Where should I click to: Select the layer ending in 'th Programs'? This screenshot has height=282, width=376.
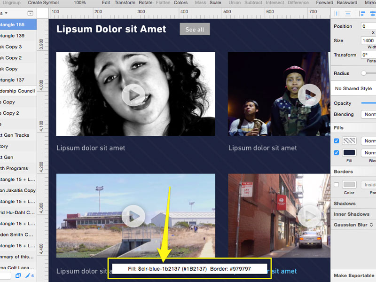click(x=18, y=168)
